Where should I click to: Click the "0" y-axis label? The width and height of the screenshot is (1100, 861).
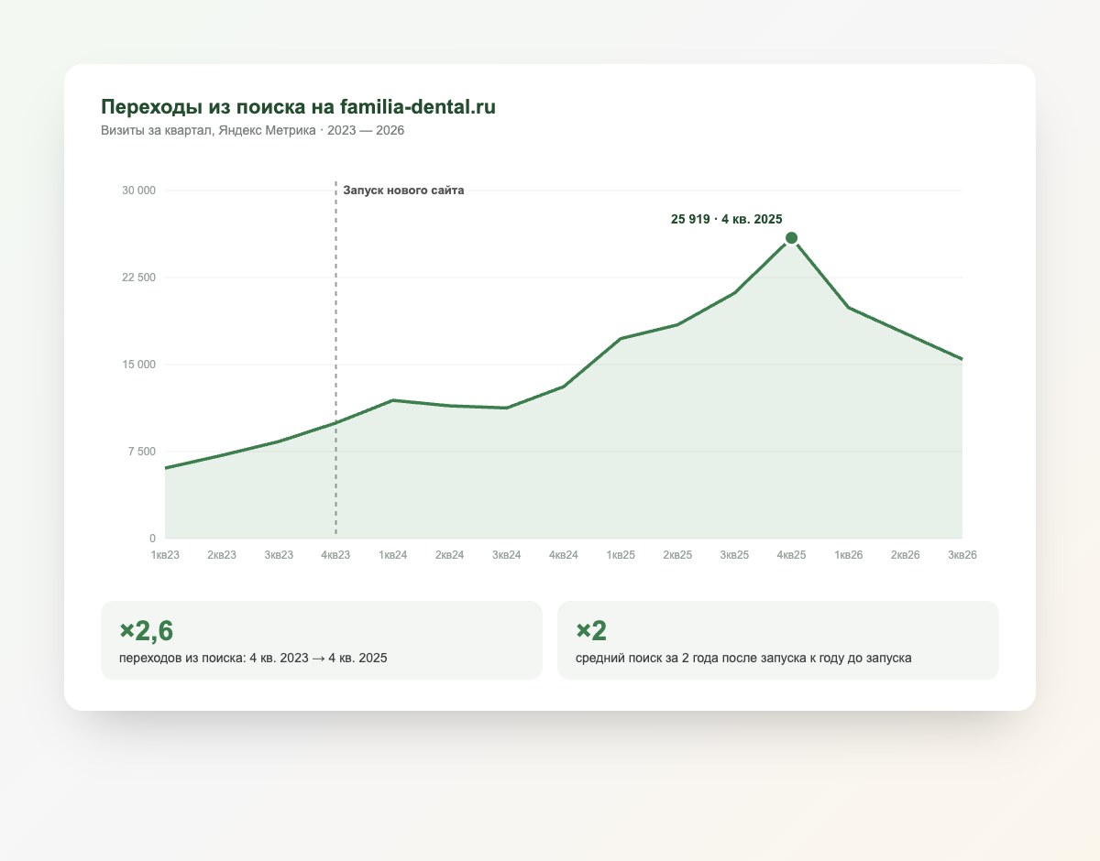tap(153, 539)
